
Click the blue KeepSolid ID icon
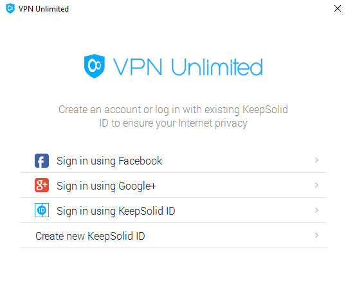tap(42, 210)
